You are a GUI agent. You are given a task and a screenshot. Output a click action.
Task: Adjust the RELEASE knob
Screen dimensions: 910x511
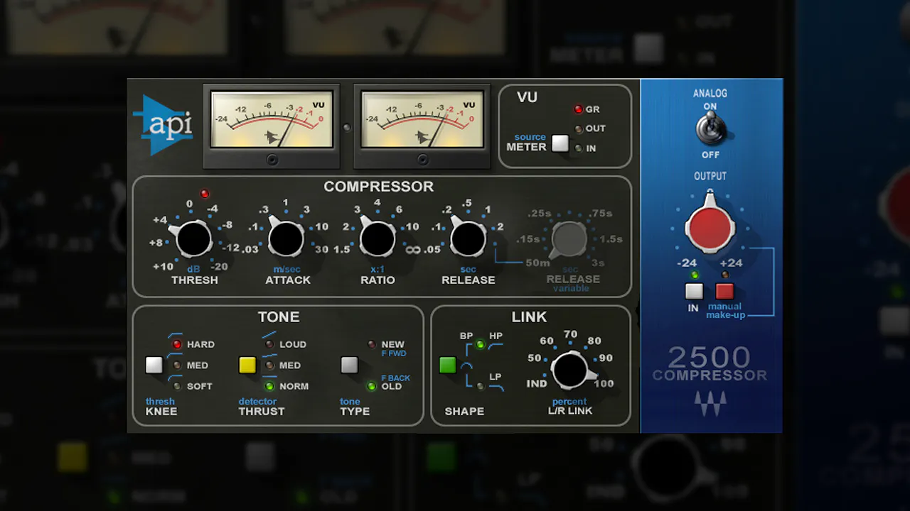point(468,240)
